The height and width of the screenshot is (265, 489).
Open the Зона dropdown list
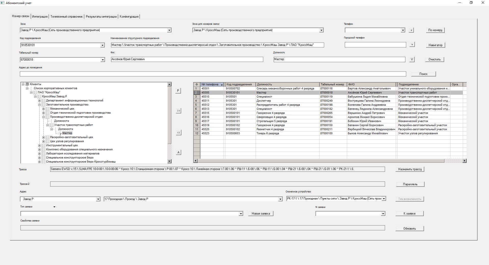[x=169, y=30]
